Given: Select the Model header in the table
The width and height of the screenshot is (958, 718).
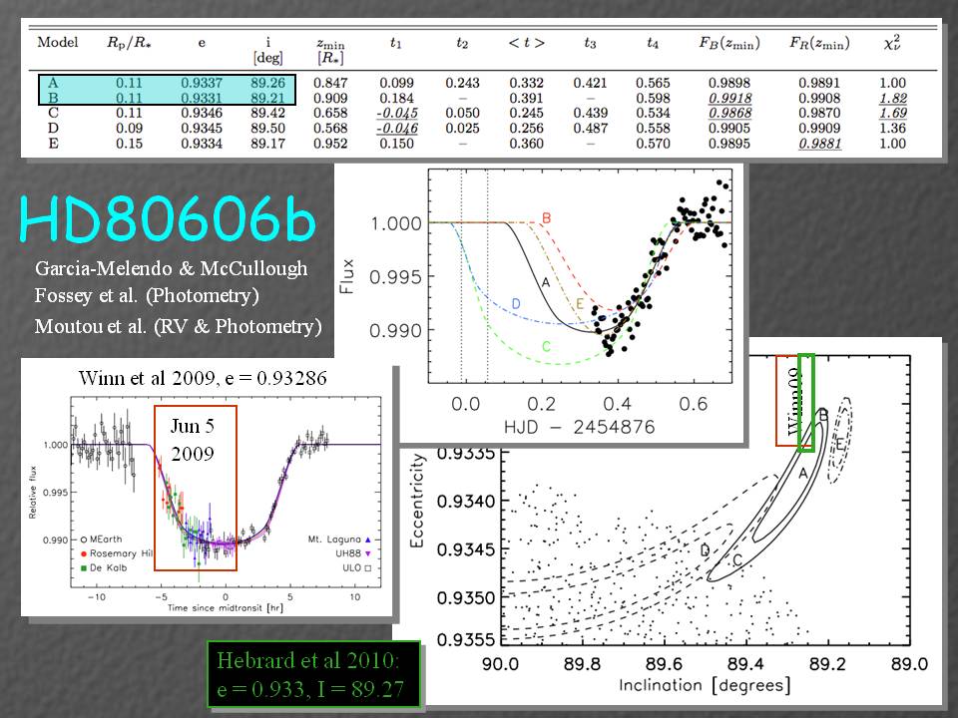Looking at the screenshot, I should (60, 43).
